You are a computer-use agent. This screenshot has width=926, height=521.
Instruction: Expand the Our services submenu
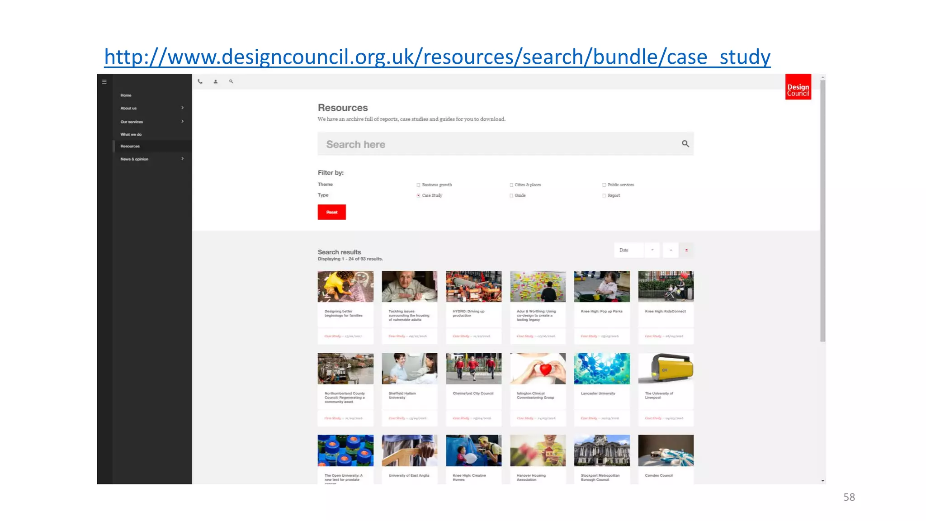click(182, 121)
